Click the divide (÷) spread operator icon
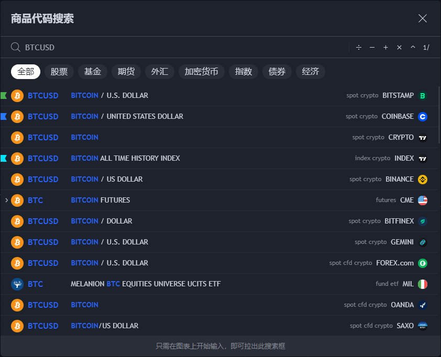This screenshot has width=441, height=357. 359,47
